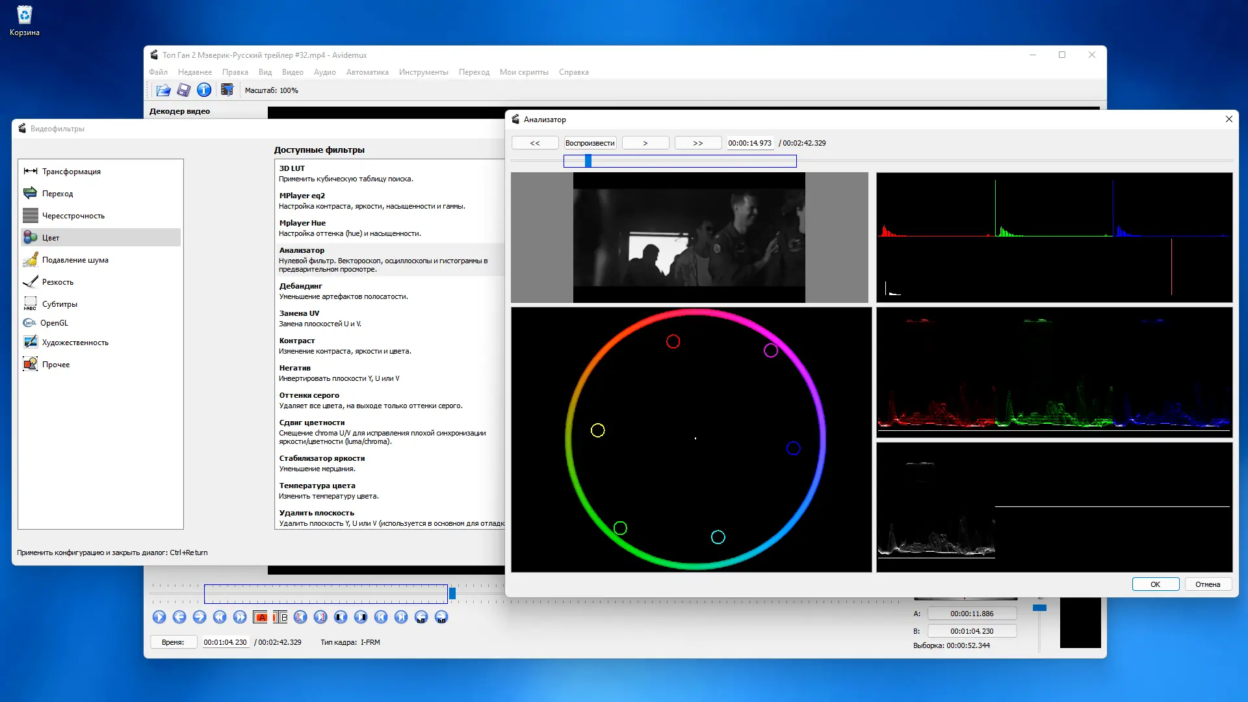This screenshot has width=1248, height=702.
Task: Choose the Художественность category icon
Action: pos(30,343)
